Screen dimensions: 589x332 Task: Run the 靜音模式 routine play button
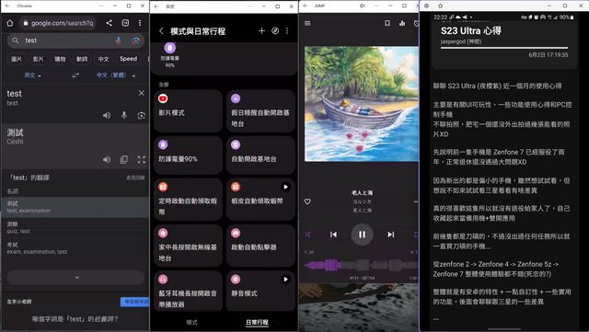(285, 280)
